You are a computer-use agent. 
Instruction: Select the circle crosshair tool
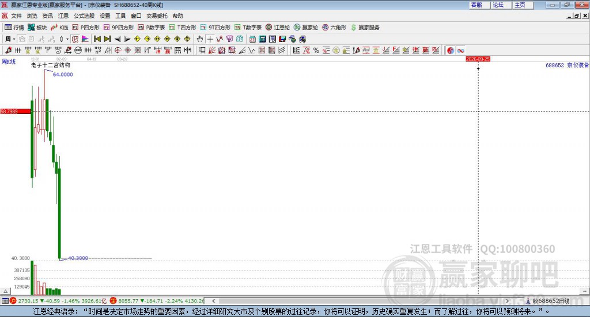(x=118, y=50)
